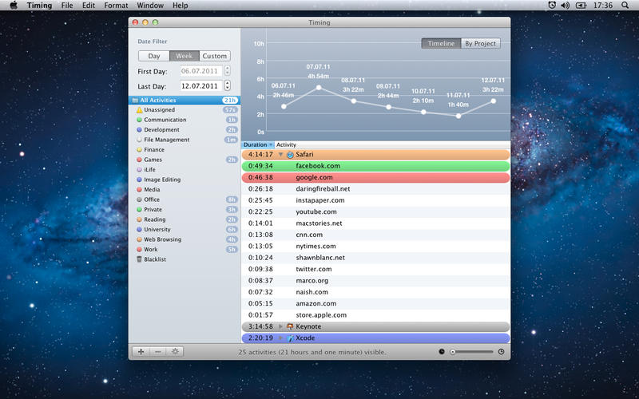The image size is (639, 399).
Task: Click the minus button to remove a project
Action: point(157,351)
